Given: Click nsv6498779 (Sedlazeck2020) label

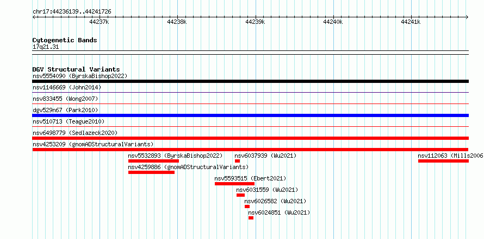Looking at the screenshot, I should click(75, 133).
